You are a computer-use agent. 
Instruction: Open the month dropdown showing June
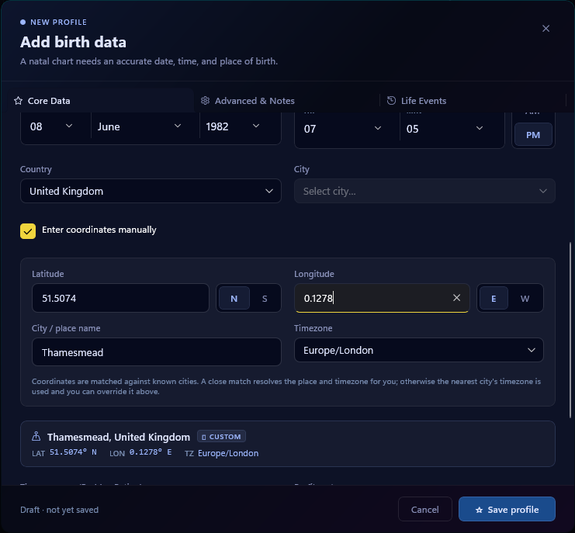[x=145, y=126]
